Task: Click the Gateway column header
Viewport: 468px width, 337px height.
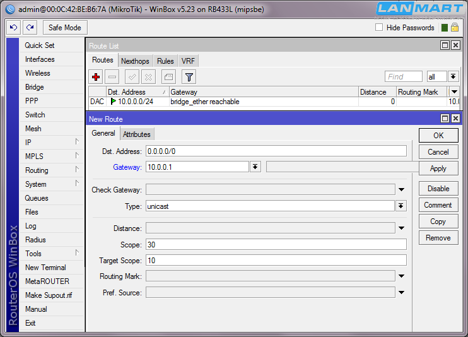Action: click(264, 92)
